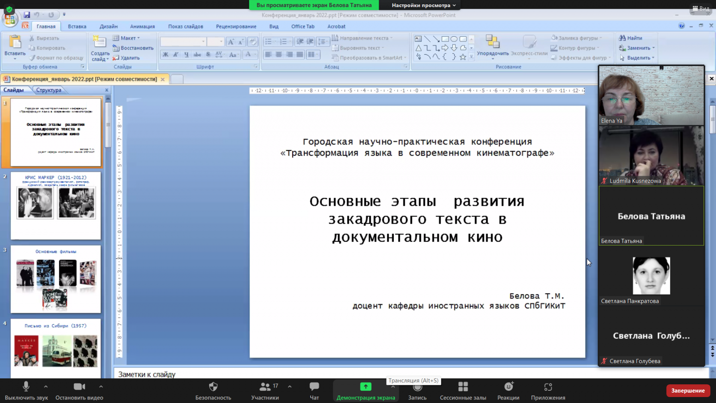716x403 pixels.
Task: Click the Cut (Вырезать) scissors icon
Action: pos(32,38)
